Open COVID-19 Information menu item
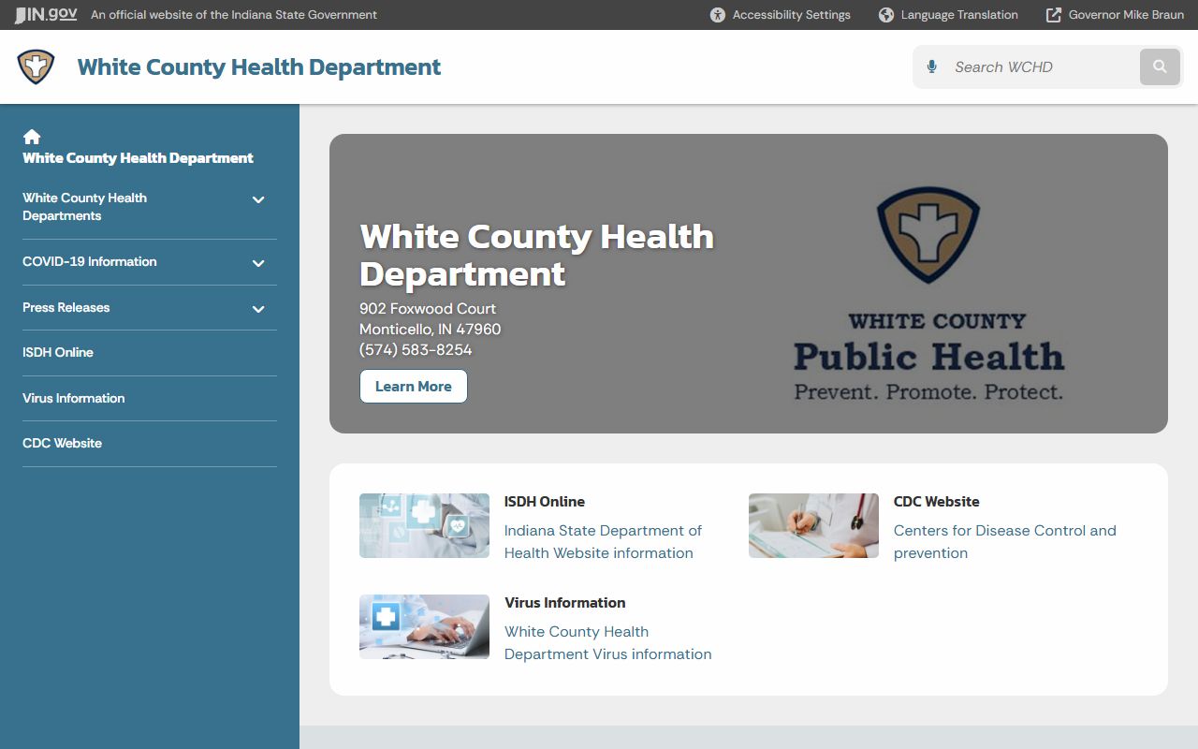 pos(90,261)
